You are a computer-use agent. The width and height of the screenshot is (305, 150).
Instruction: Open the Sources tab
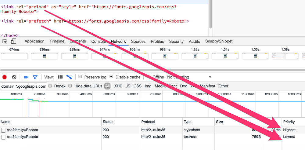pyautogui.click(x=138, y=42)
